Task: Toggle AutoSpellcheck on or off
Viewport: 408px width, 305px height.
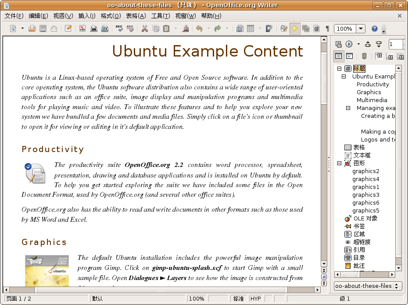Action: click(130, 28)
